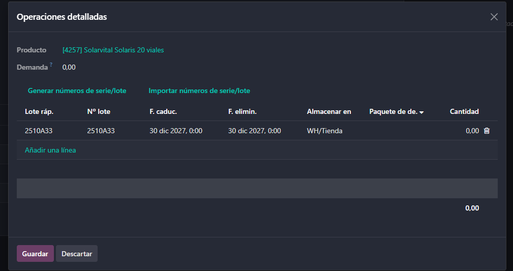
Task: Sort by F. caduc. column header
Action: click(x=163, y=111)
